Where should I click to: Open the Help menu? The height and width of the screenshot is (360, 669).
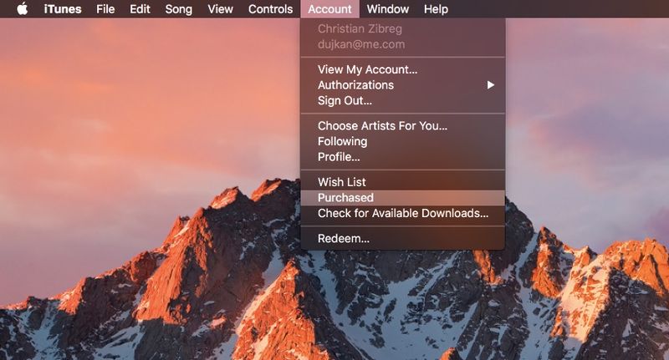[436, 9]
